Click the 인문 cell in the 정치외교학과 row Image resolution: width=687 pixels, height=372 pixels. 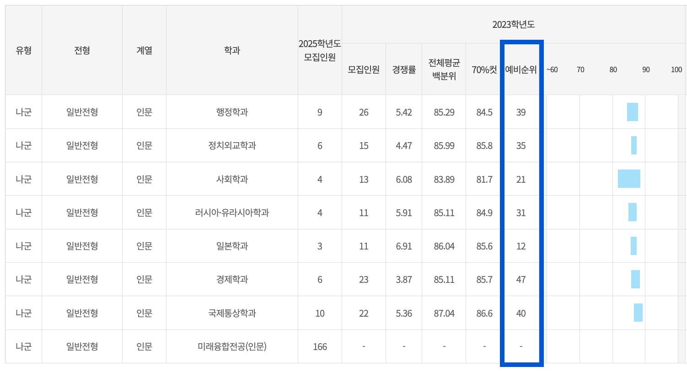click(x=144, y=145)
